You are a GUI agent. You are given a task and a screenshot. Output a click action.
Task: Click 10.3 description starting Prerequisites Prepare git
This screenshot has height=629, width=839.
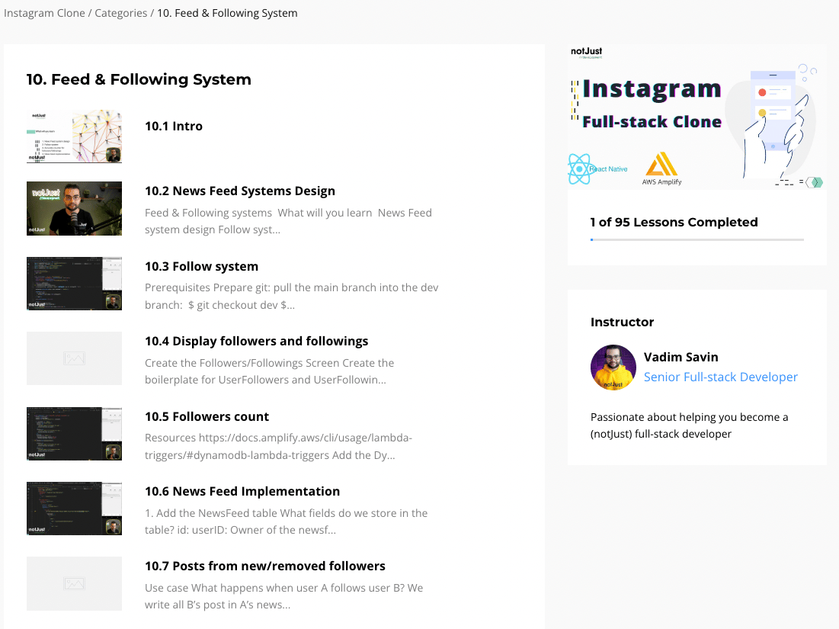pos(292,296)
